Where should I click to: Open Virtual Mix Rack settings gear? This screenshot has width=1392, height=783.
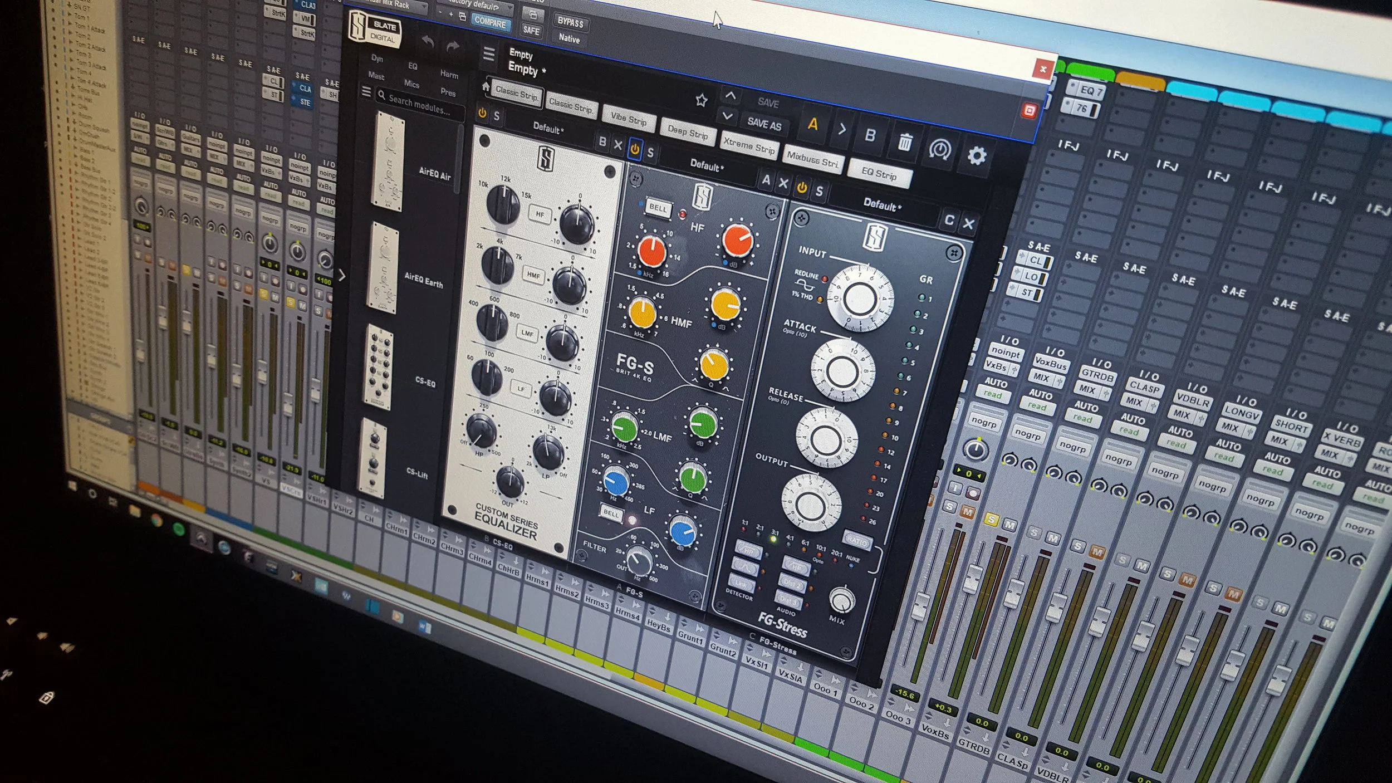pos(977,156)
